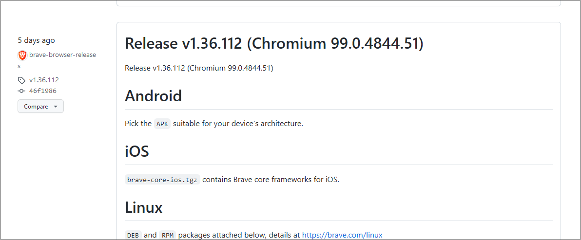
Task: Click the DEB code label
Action: [x=133, y=235]
